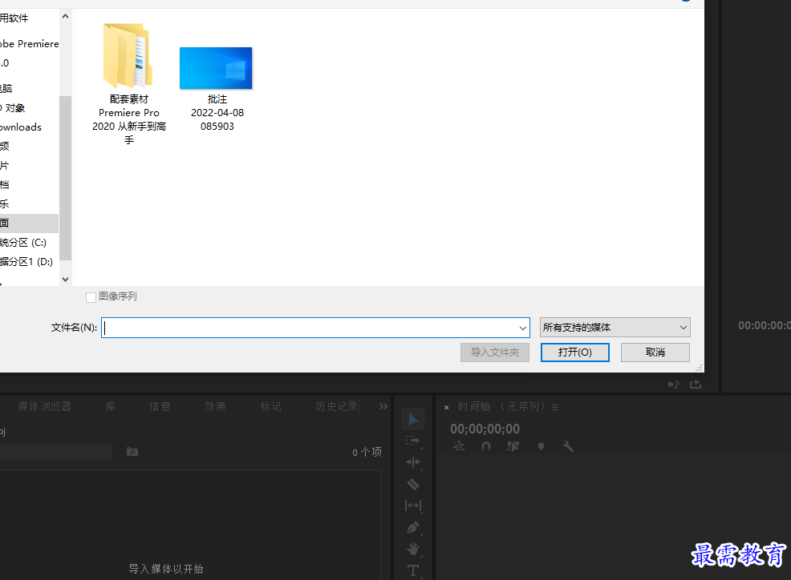Close the 时间轴 timeline panel
791x580 pixels.
(x=446, y=407)
